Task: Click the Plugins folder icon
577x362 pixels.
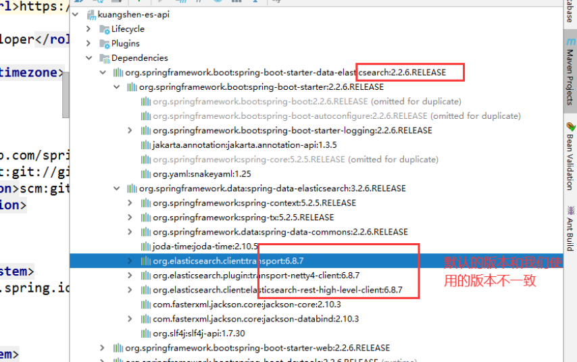Action: 104,44
